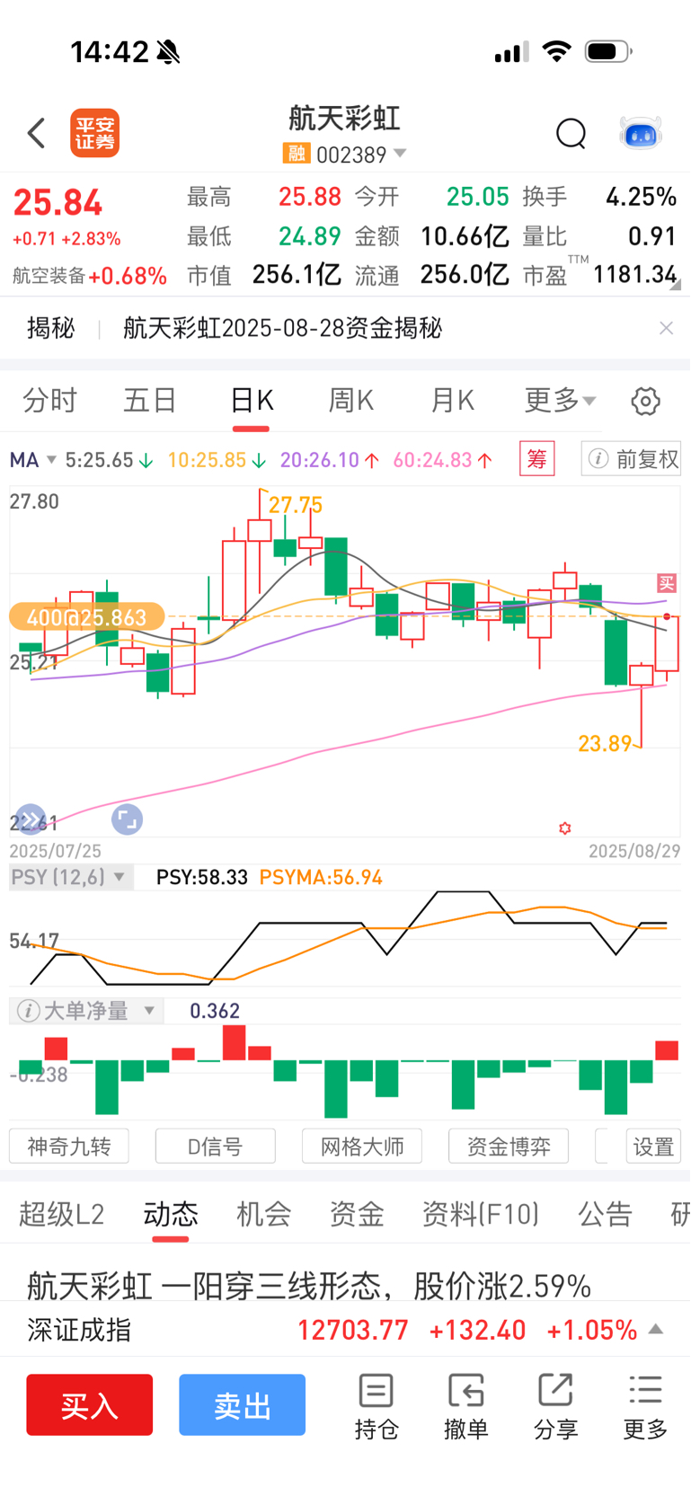Screen dimensions: 691x1496
Task: Select the 动态 tab
Action: point(170,1215)
